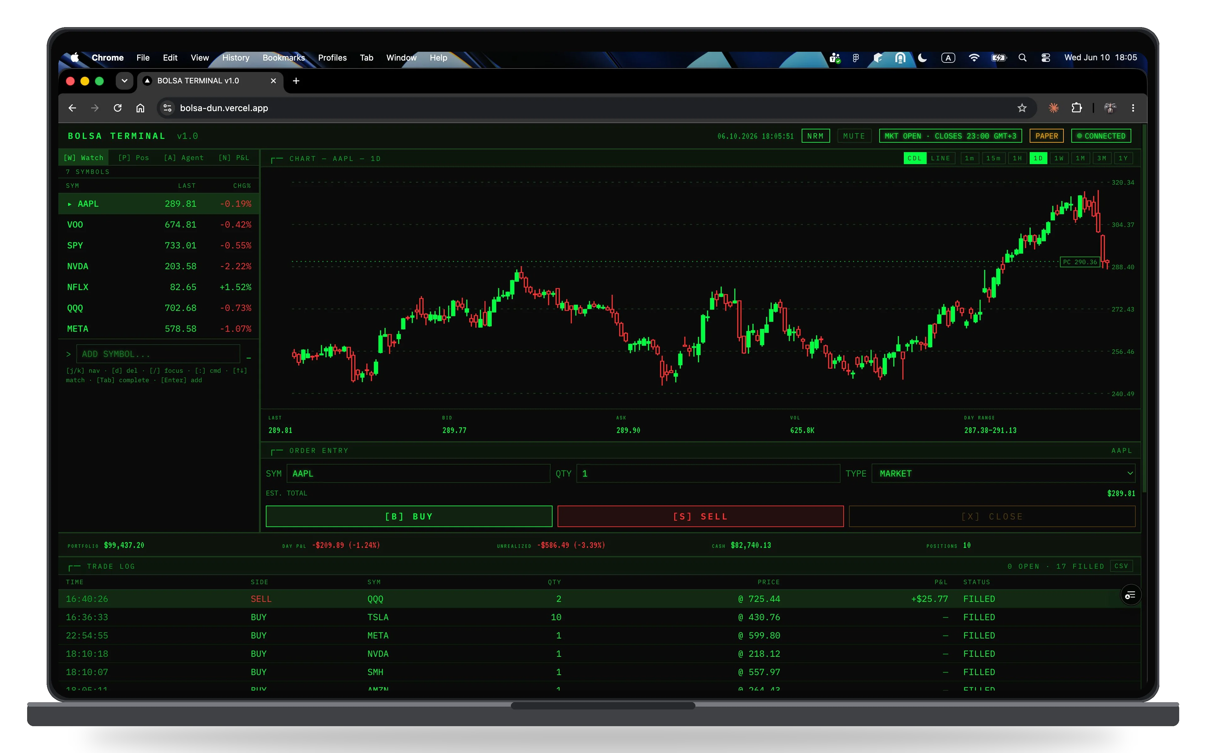Screen dimensions: 1206x753
Task: Click the battery status icon
Action: pos(998,58)
